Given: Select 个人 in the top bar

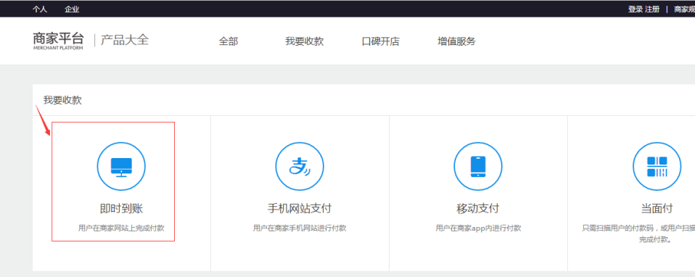Looking at the screenshot, I should (40, 9).
